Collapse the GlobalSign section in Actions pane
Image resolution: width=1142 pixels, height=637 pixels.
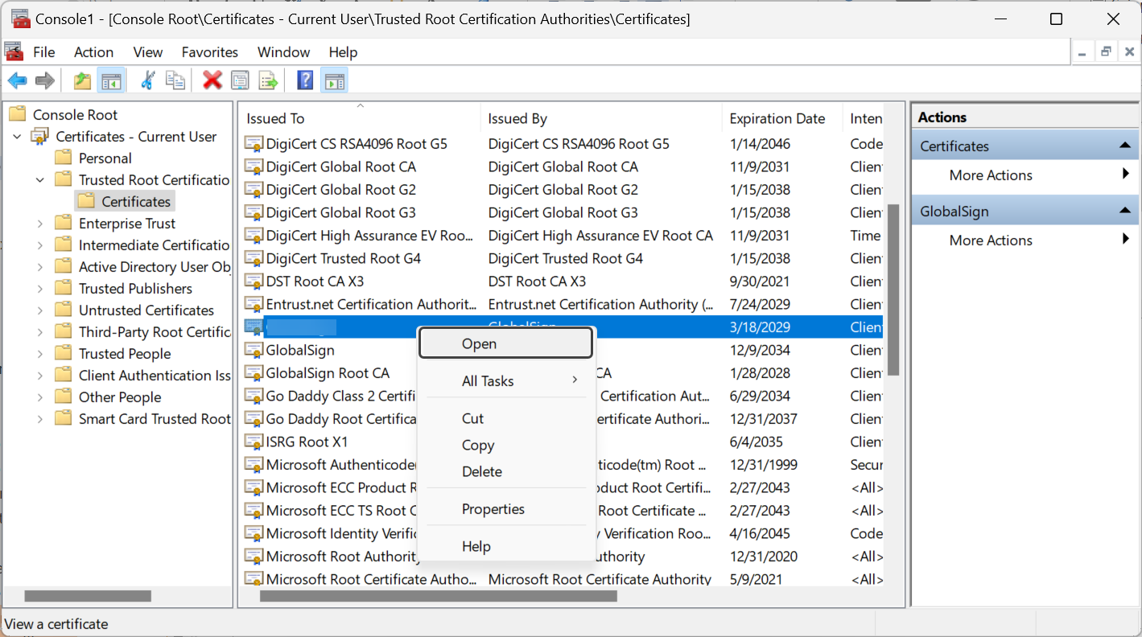click(x=1124, y=211)
